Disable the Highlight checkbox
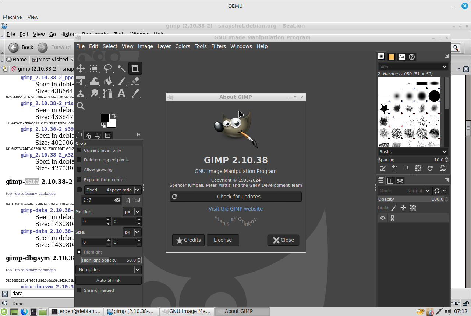 point(79,252)
